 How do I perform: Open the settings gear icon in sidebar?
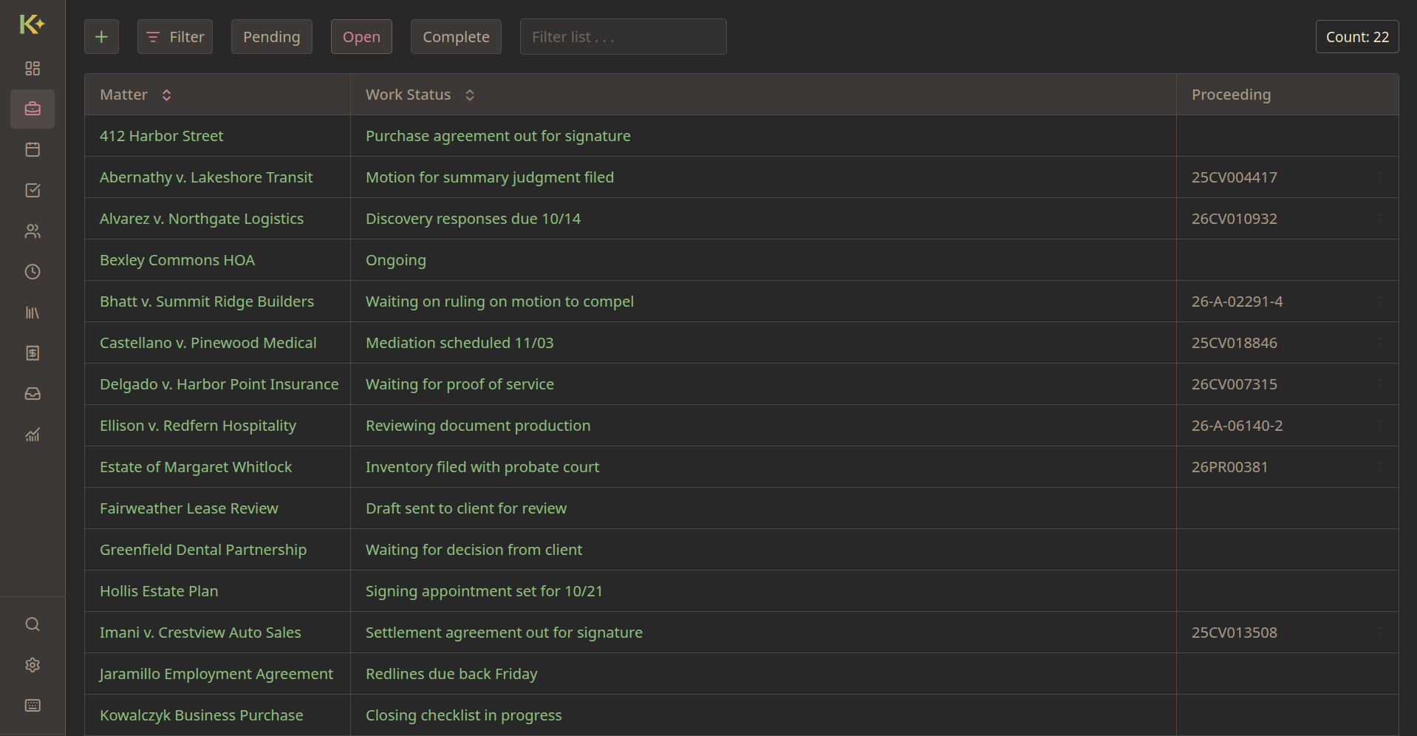pyautogui.click(x=33, y=665)
